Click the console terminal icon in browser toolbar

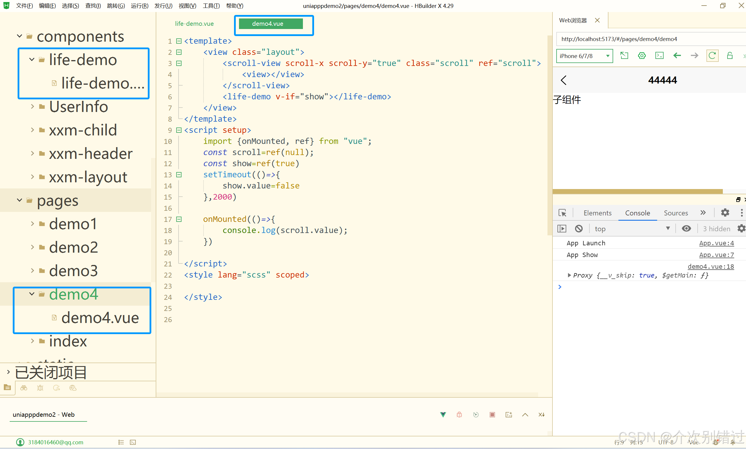(659, 56)
